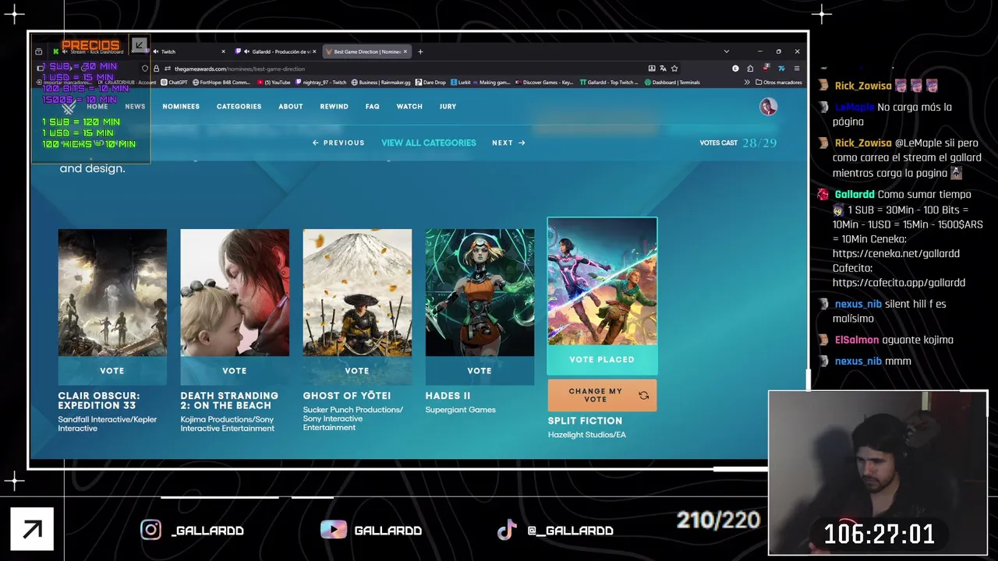Click the '28/29' votes cast counter

click(759, 143)
